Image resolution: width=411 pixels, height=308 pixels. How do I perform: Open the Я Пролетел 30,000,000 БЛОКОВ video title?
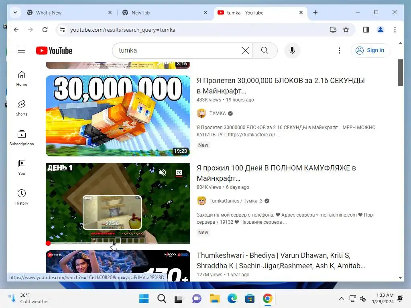(x=281, y=86)
